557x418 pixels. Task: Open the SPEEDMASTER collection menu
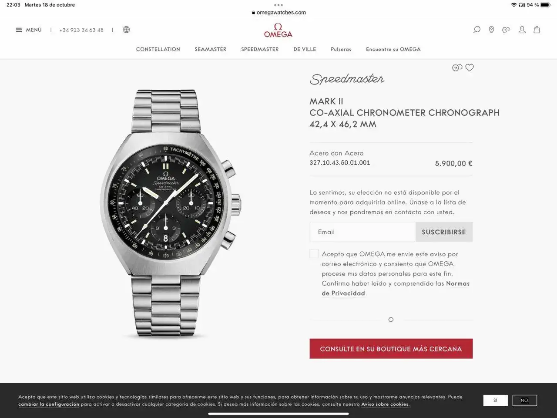tap(260, 49)
